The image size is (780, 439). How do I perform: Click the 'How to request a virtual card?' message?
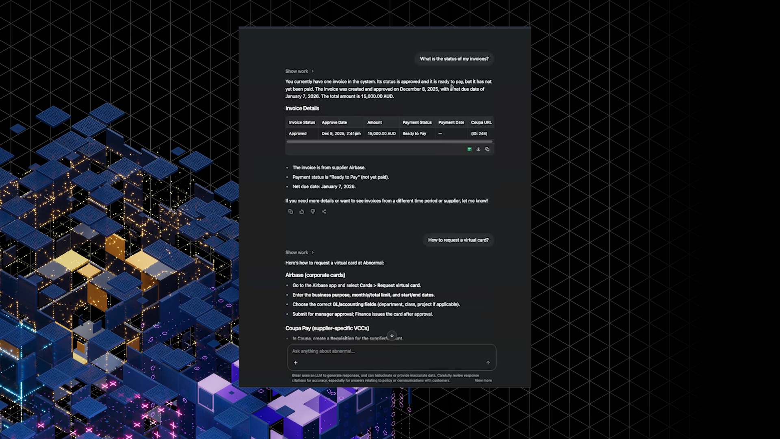click(458, 240)
